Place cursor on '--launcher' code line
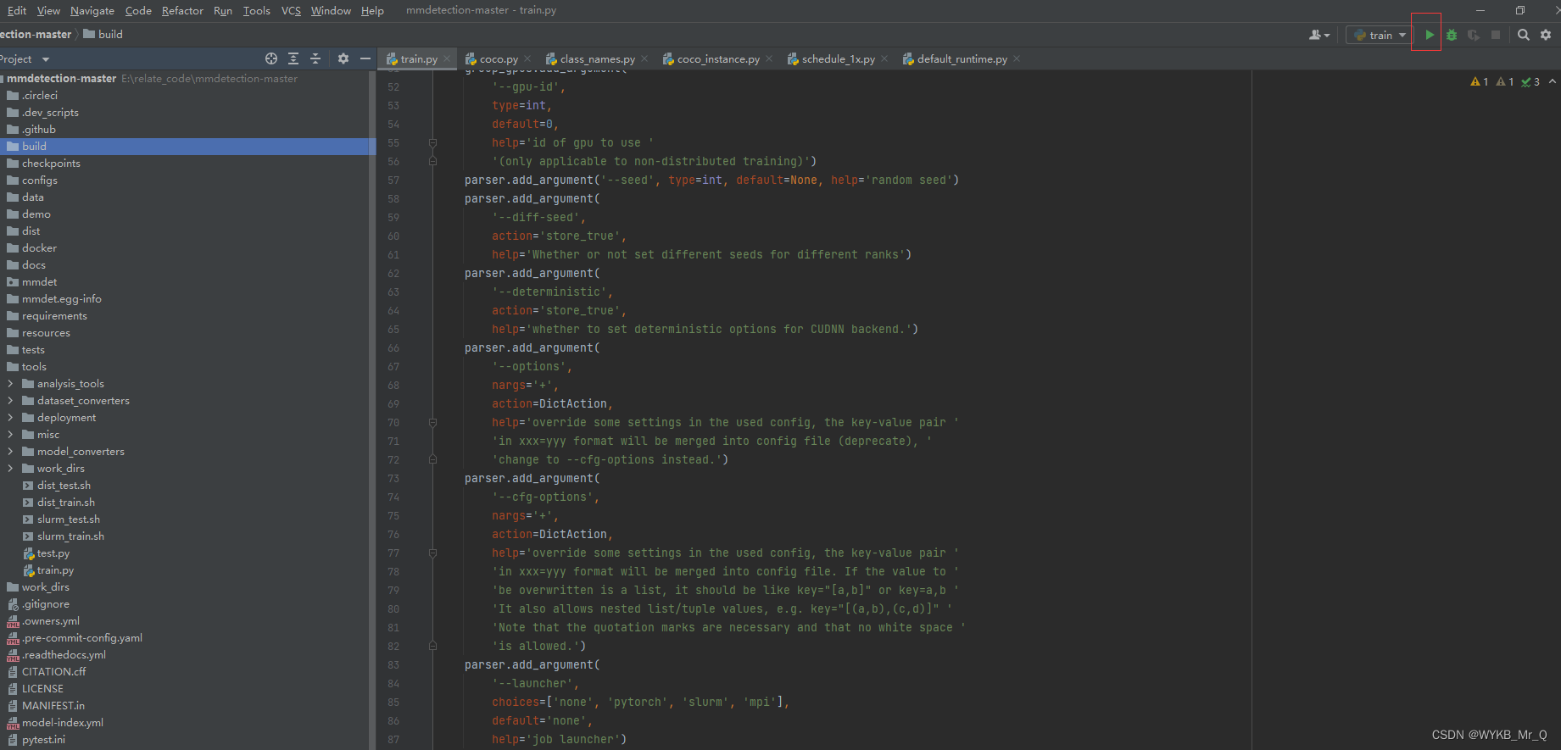This screenshot has width=1561, height=750. click(x=534, y=684)
